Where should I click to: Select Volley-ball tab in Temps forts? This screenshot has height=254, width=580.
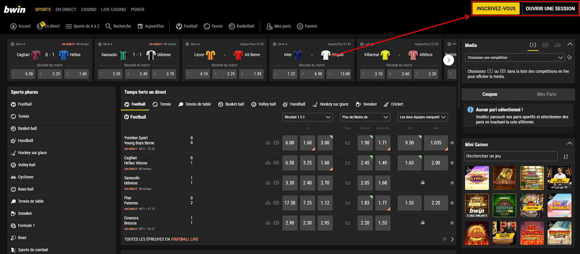click(263, 104)
